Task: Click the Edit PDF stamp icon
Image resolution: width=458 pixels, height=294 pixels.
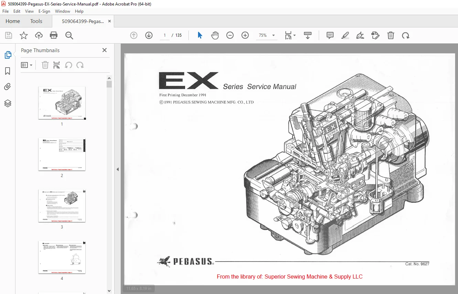Action: click(375, 35)
